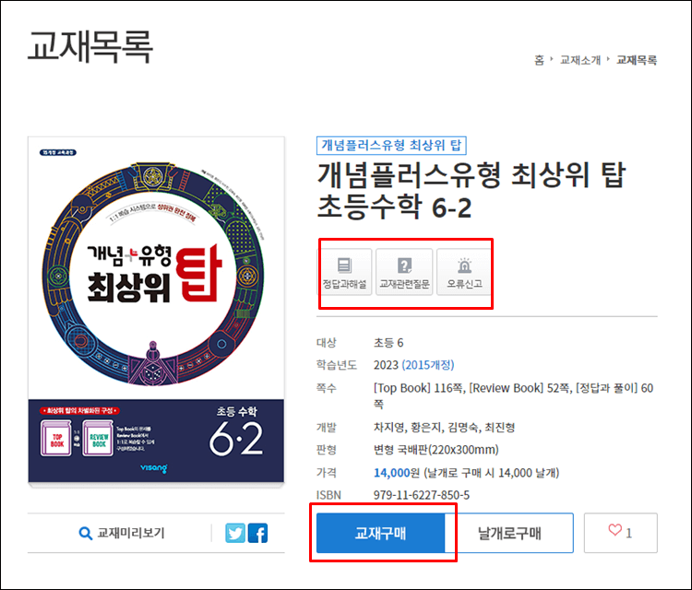Open 교재목록 breadcrumb link

tap(637, 60)
